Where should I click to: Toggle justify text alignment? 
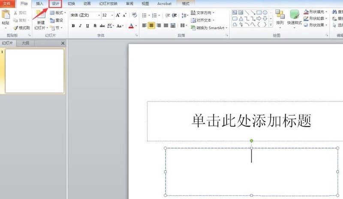166,26
